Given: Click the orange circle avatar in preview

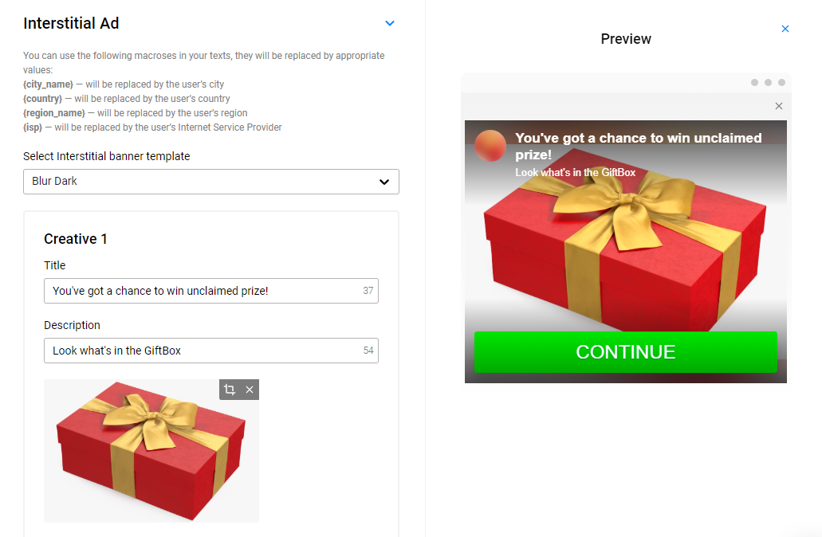Looking at the screenshot, I should tap(490, 146).
